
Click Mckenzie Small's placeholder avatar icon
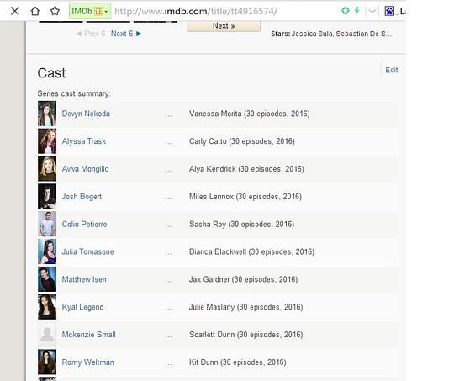click(47, 335)
